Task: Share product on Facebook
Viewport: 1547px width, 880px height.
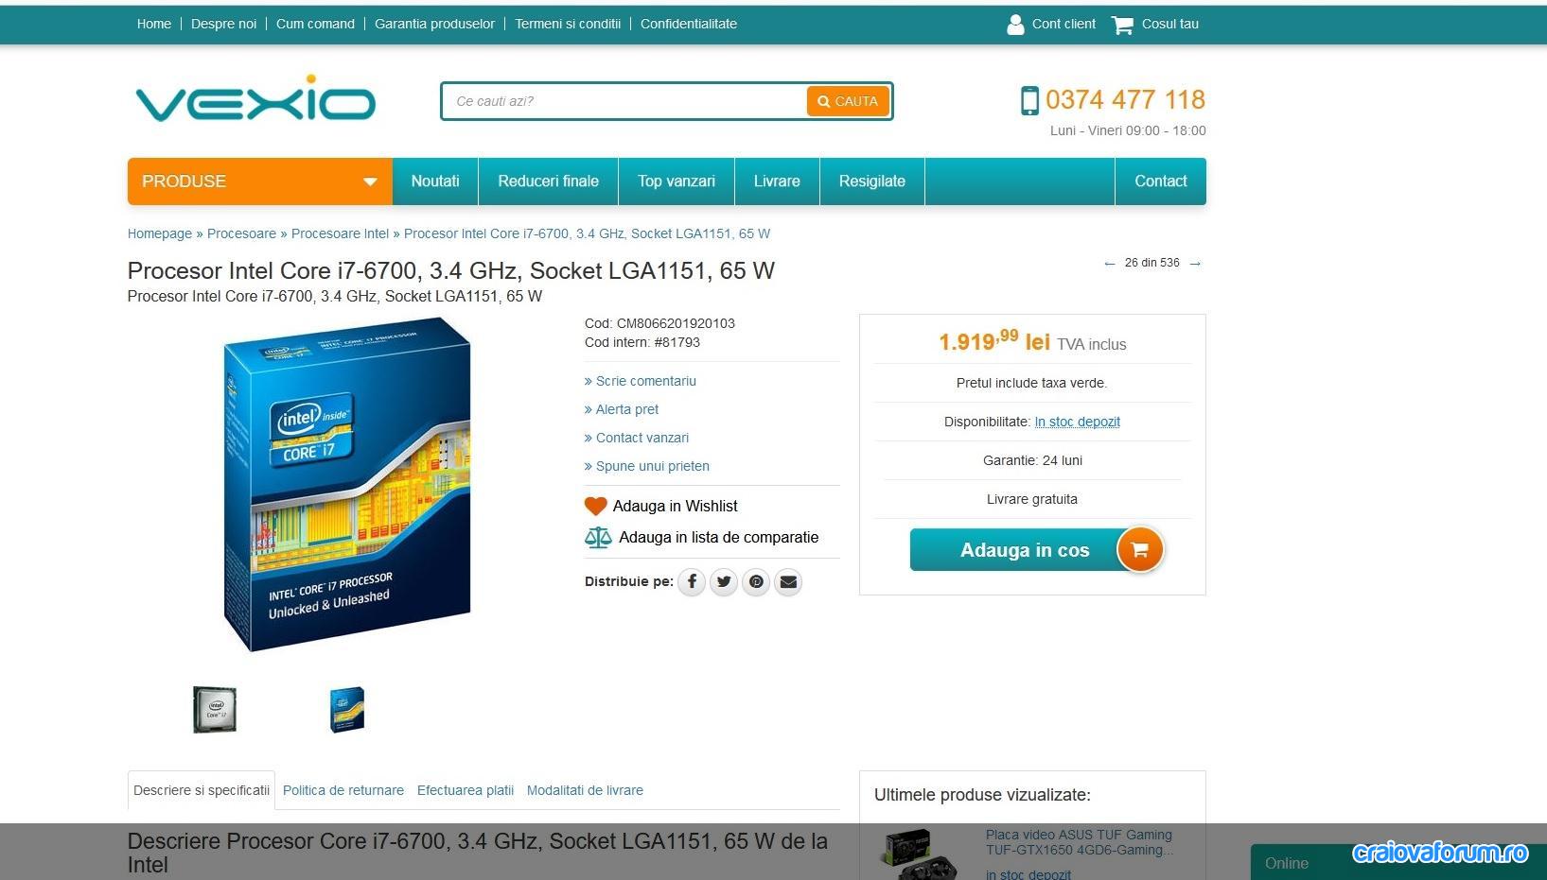Action: point(692,581)
